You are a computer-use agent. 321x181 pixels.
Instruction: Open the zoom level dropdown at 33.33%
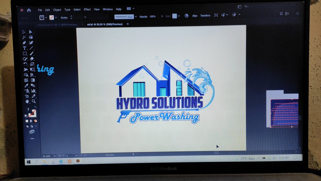click(55, 156)
